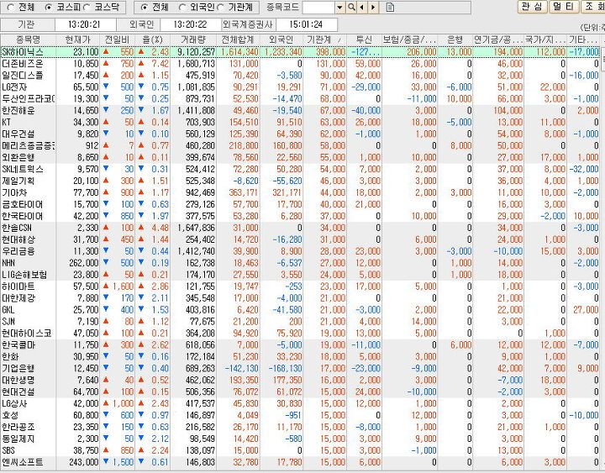Open the document list icon in toolbar
Screen dimensions: 605x473
(x=390, y=7)
